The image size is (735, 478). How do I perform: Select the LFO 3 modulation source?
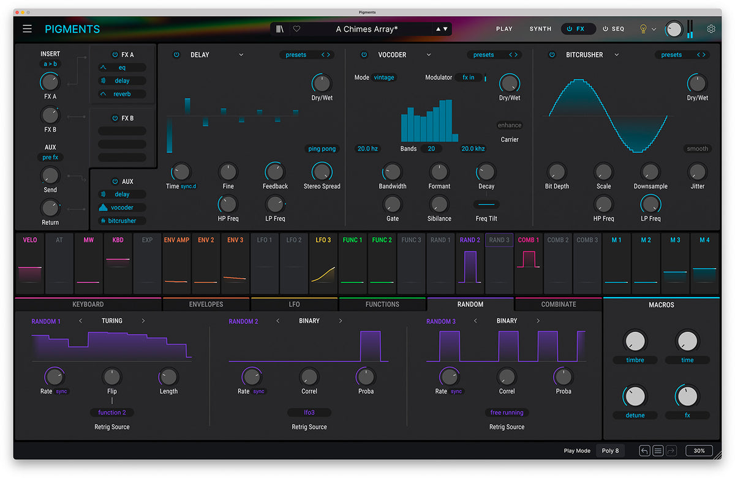click(x=323, y=263)
